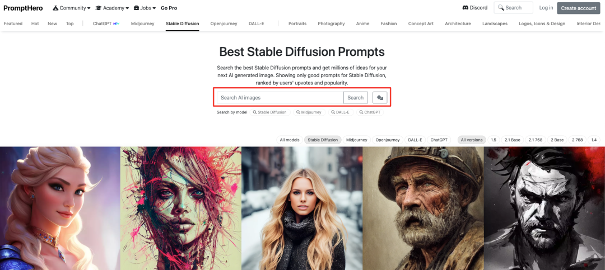Select the Midjourney search-by-model chip

coord(309,112)
